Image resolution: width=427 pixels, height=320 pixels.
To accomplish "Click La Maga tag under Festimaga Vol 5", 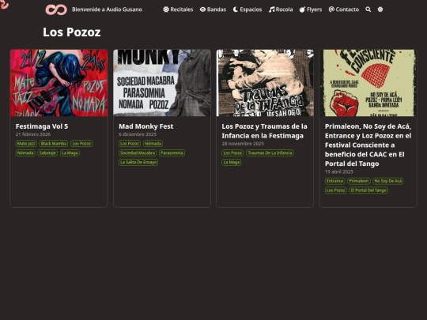I will pos(70,153).
